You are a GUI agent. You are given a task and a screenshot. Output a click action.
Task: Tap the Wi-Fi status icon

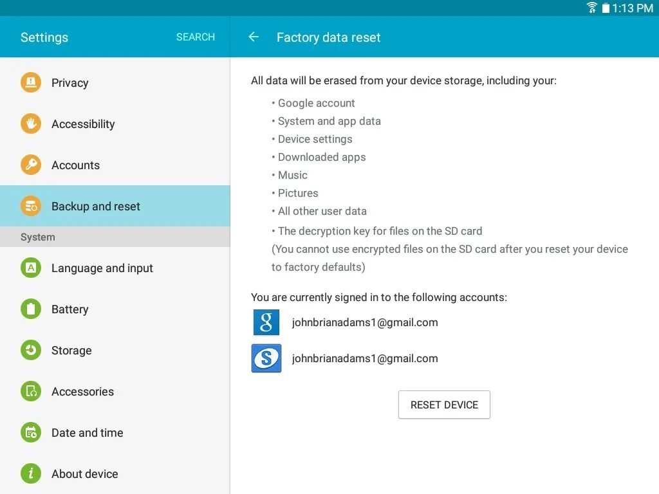(591, 8)
